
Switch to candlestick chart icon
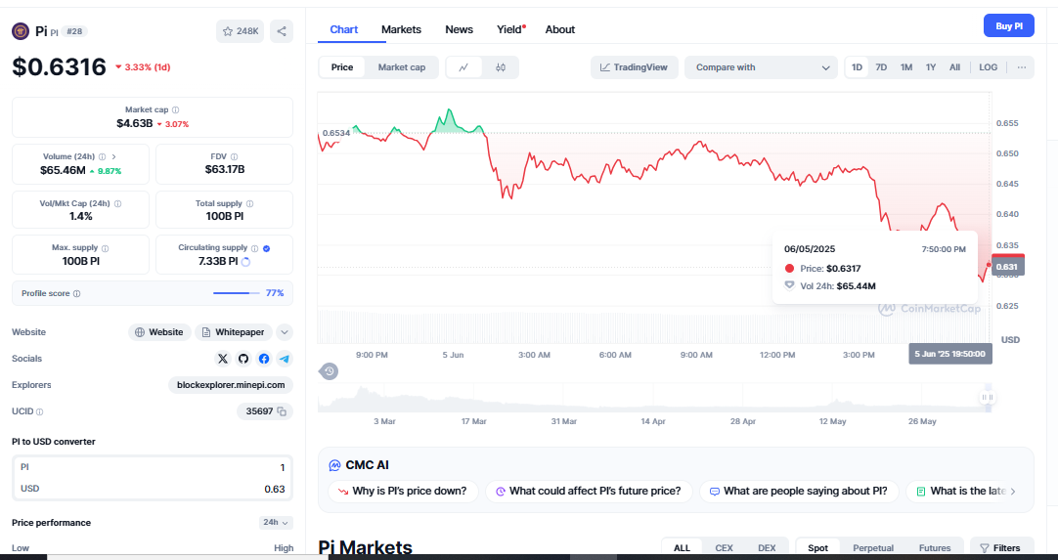[500, 67]
